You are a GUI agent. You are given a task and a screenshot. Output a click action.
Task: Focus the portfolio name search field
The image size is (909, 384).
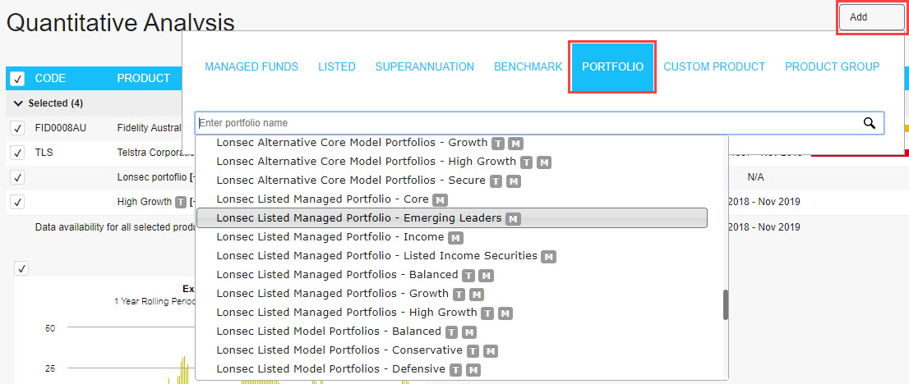(x=526, y=123)
